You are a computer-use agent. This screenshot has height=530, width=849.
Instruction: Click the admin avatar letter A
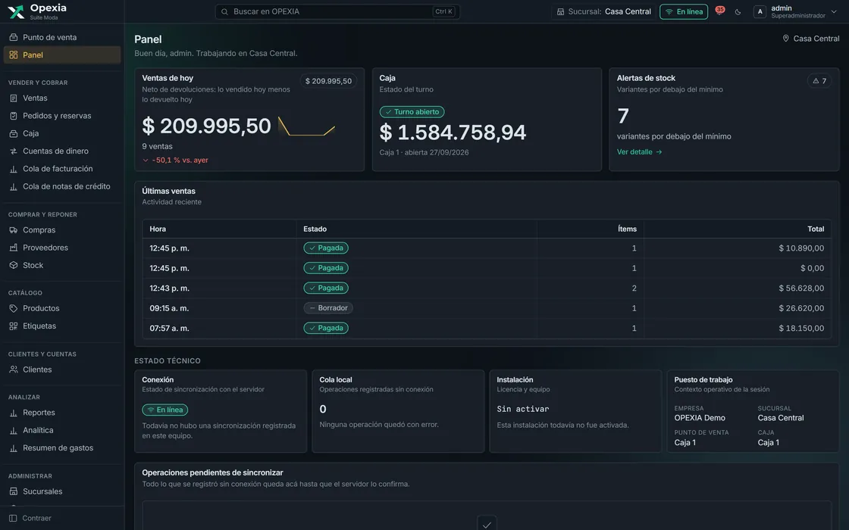click(x=760, y=11)
